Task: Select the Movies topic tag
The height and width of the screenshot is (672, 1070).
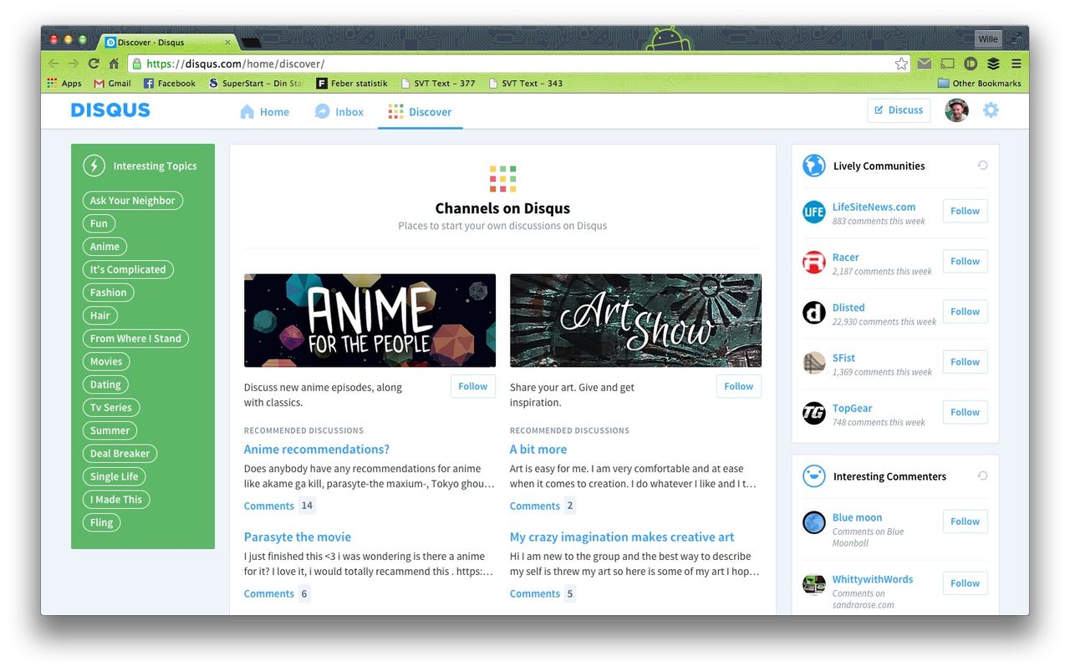Action: tap(106, 361)
